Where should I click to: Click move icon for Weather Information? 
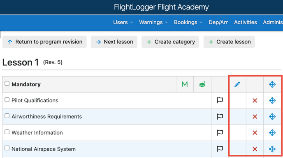(272, 133)
